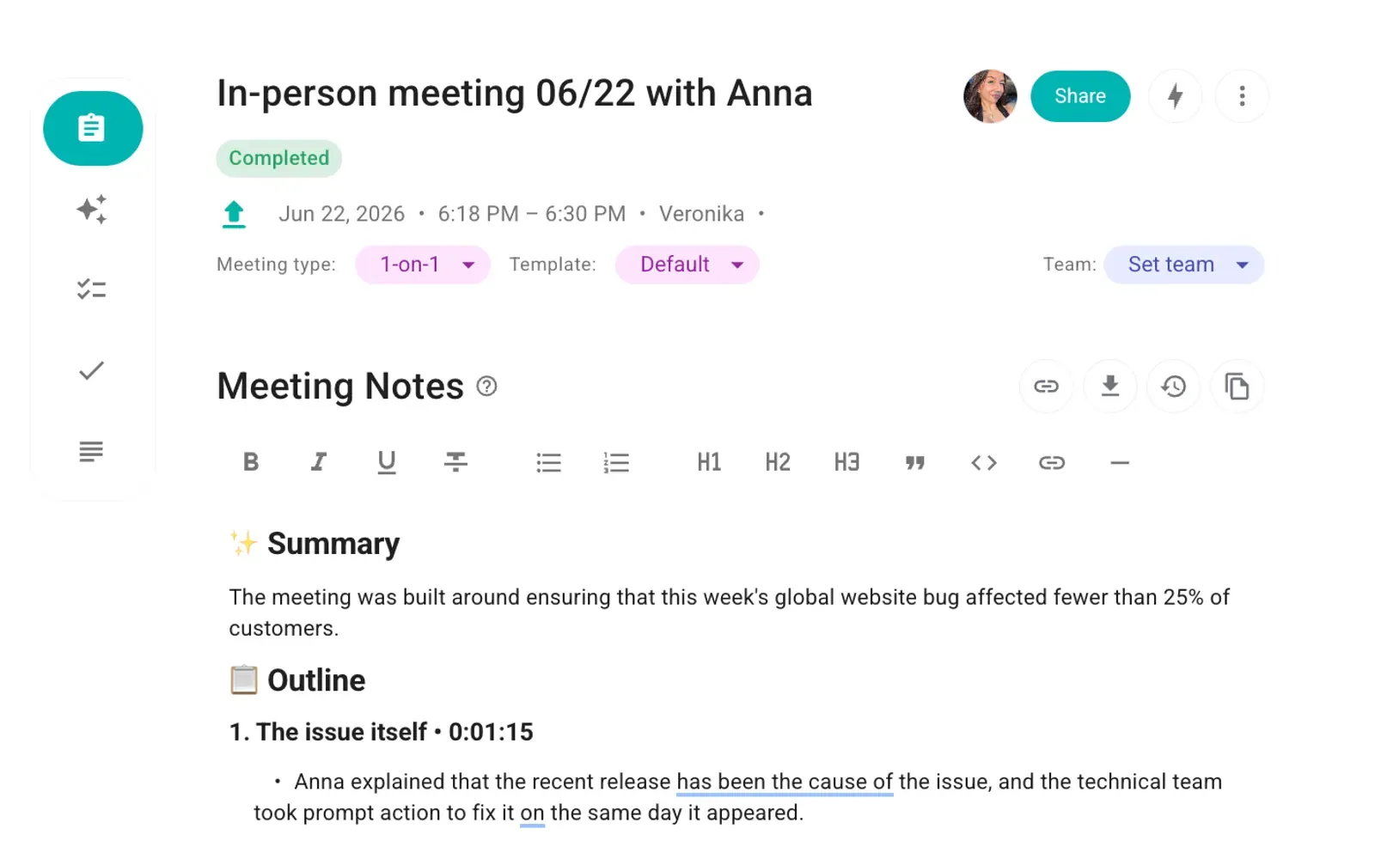Open the checklist sidebar section
The width and height of the screenshot is (1375, 859).
tap(92, 289)
